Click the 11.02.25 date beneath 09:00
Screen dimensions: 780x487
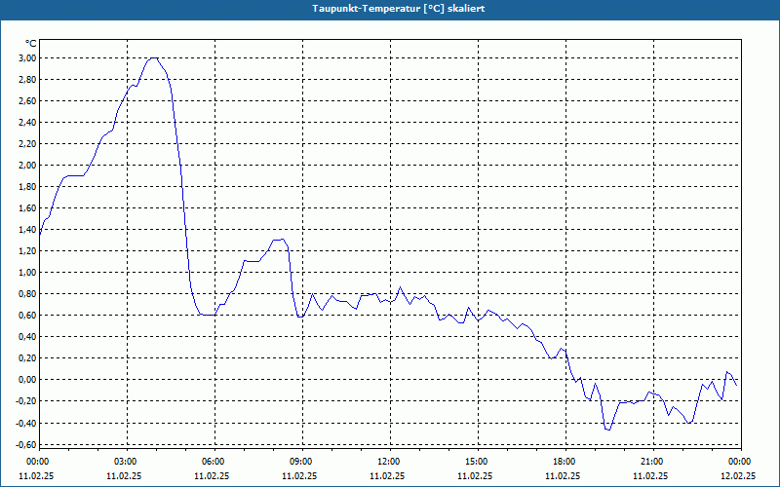[x=299, y=475]
